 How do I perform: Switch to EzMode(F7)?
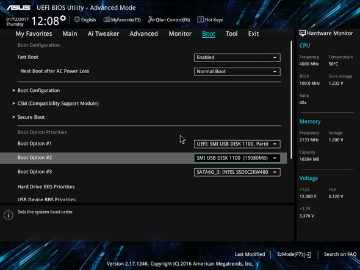point(294,254)
